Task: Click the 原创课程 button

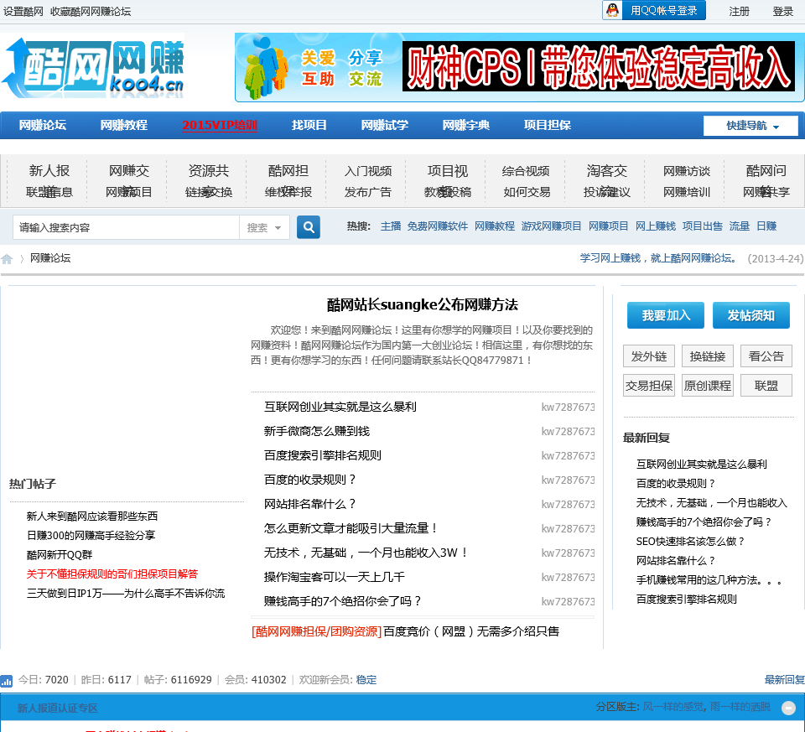Action: [x=708, y=386]
